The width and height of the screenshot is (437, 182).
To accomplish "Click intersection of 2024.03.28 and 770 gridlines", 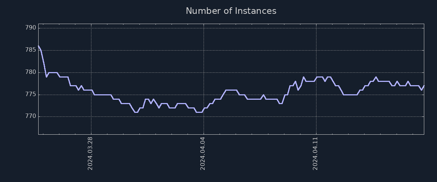I will tap(91, 117).
